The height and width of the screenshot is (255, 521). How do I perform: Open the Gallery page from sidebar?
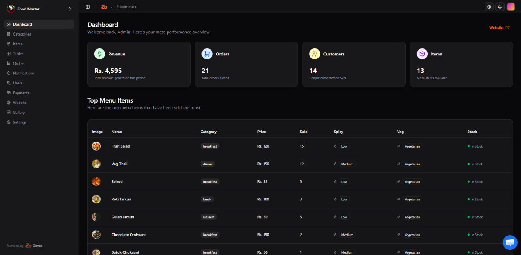click(19, 113)
